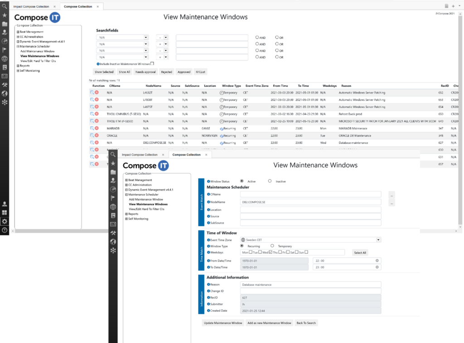Open settings gear in background window sidebar
The image size is (464, 343).
click(5, 221)
